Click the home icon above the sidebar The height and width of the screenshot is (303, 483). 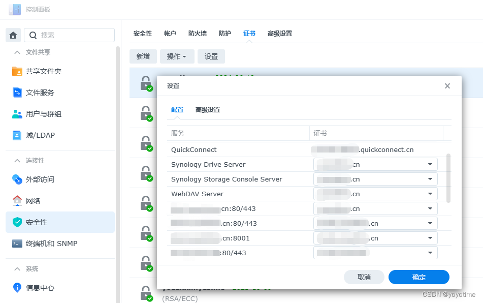click(x=13, y=35)
